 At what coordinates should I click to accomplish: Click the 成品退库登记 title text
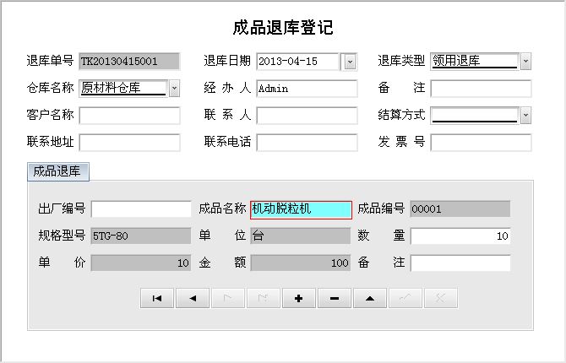[283, 27]
